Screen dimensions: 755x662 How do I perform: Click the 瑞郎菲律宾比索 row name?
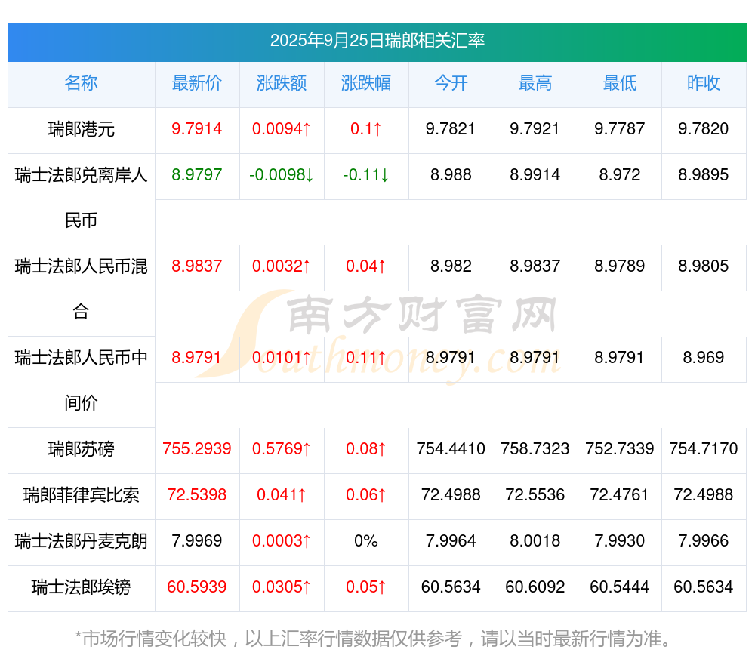(81, 496)
